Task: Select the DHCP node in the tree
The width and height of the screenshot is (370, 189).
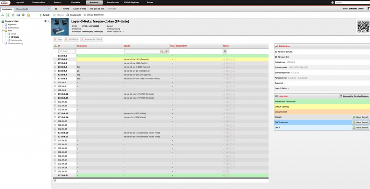Action: pos(14,34)
